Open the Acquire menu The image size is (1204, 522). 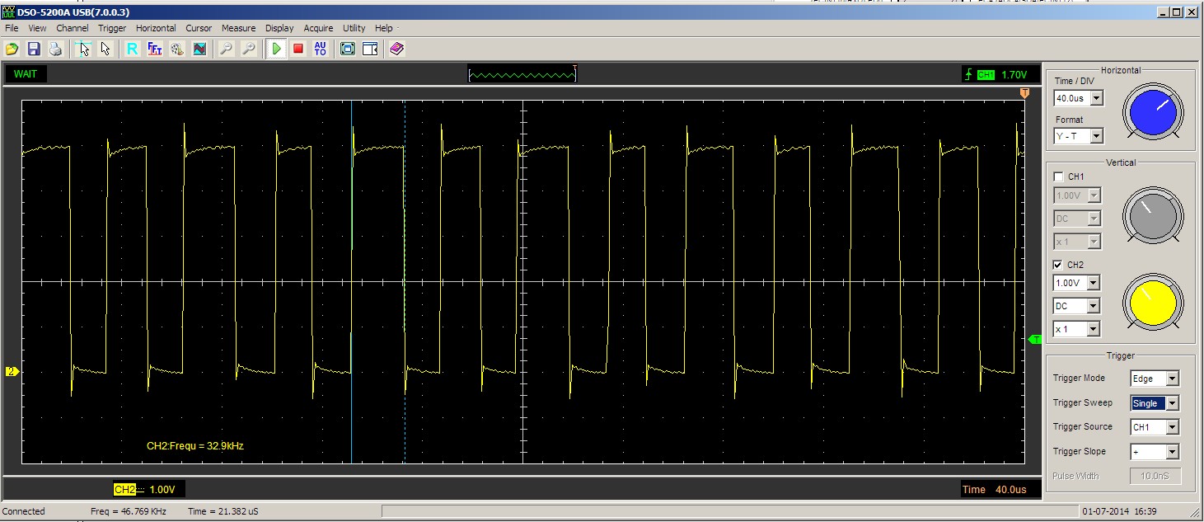318,27
